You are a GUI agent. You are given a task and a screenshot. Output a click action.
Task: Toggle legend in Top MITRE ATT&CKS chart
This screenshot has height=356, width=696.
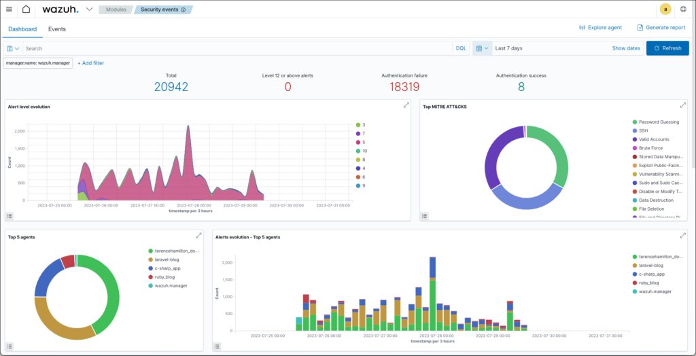click(425, 216)
